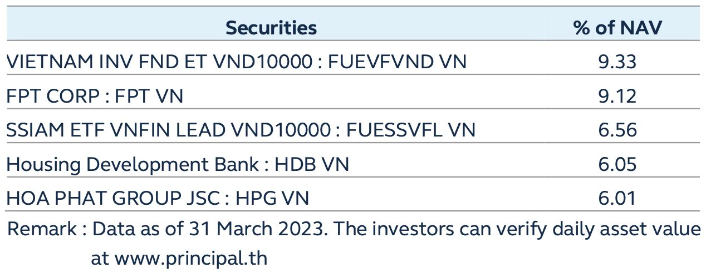Click the Securities column header
Viewport: 706px width, 273px height.
point(271,28)
